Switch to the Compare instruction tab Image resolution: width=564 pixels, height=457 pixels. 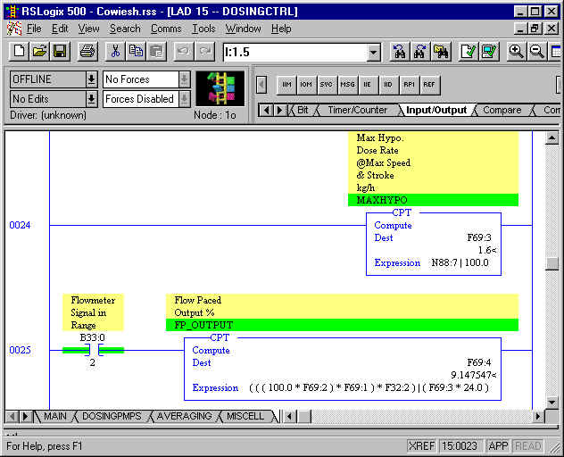click(502, 110)
